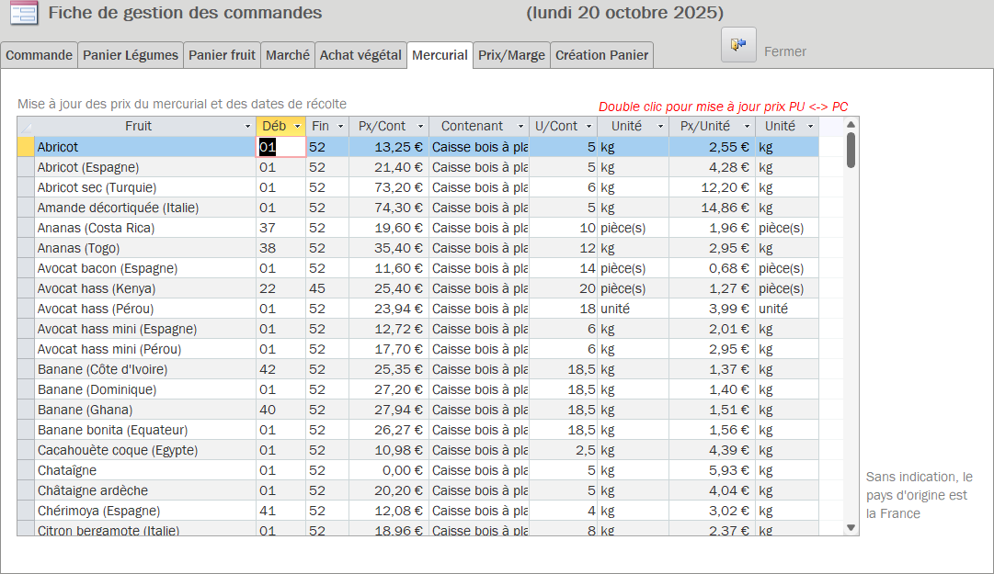Open the Fruit column filter dropdown
Screen dimensions: 994x574
247,127
